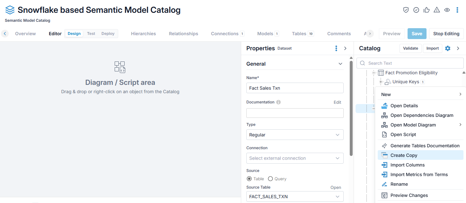Click the thumbs up icon
Screen dimensions: 466x203
coord(426,10)
